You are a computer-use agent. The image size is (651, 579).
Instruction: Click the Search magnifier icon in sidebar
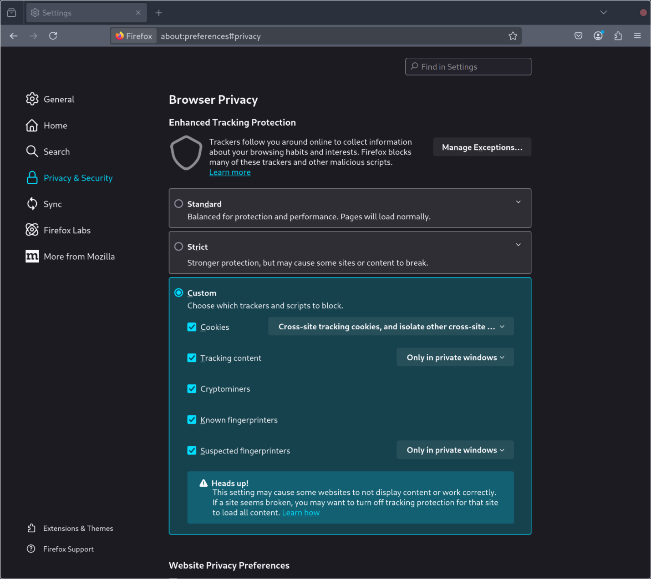coord(32,151)
